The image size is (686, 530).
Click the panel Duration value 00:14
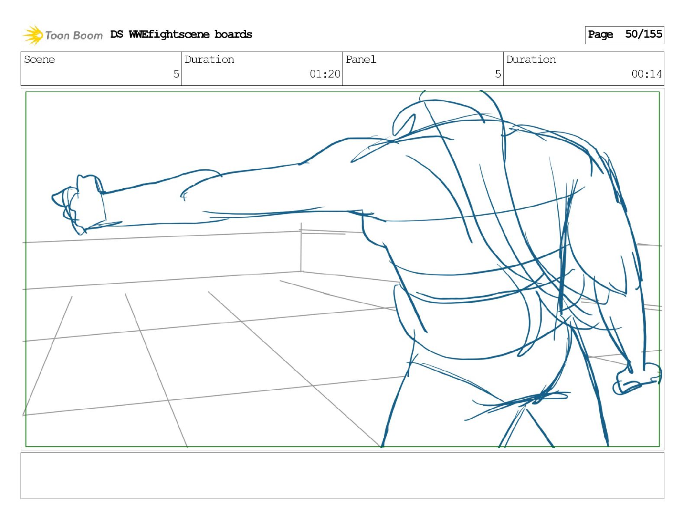tap(646, 74)
